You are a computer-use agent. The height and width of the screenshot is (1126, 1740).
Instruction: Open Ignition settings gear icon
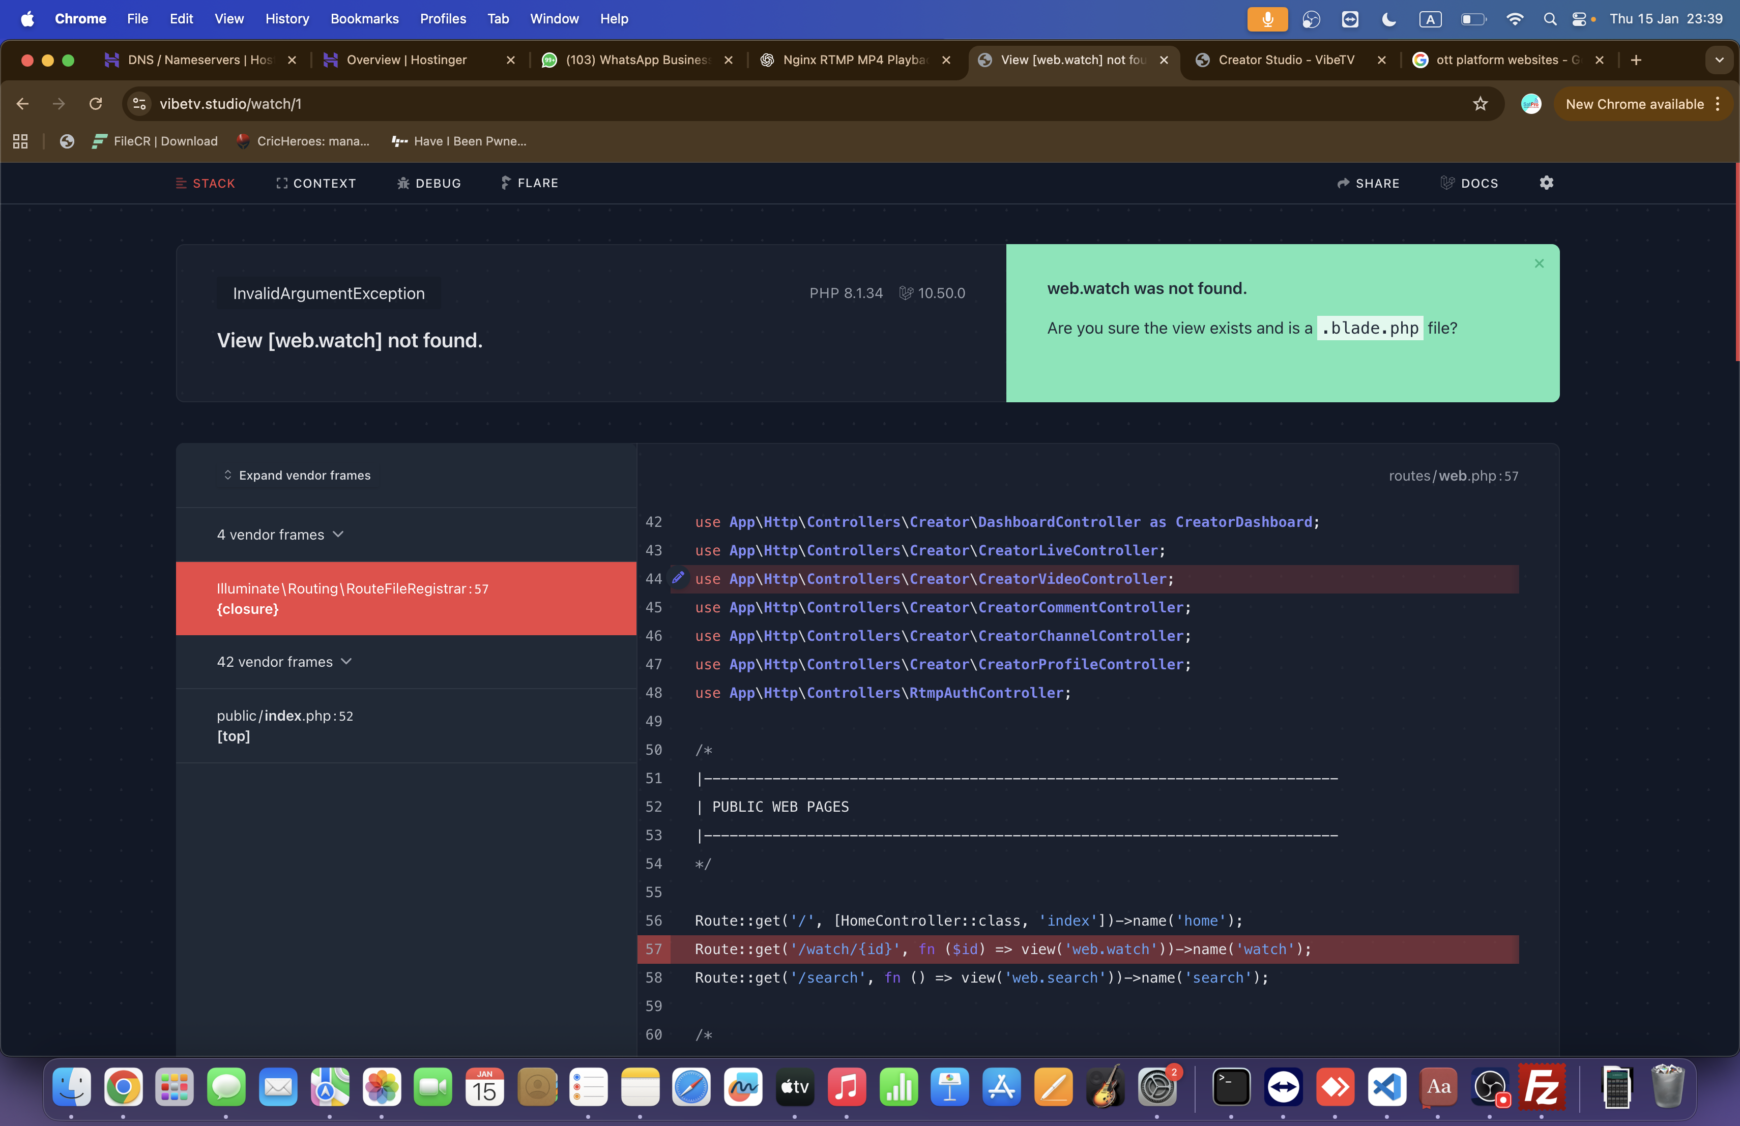click(x=1546, y=183)
